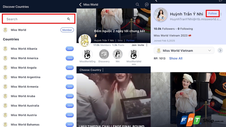Viewport: 226px width, 127px height.
Task: Open Huỳnh Trần Ý Nhi author name in banner
Action: point(104,40)
